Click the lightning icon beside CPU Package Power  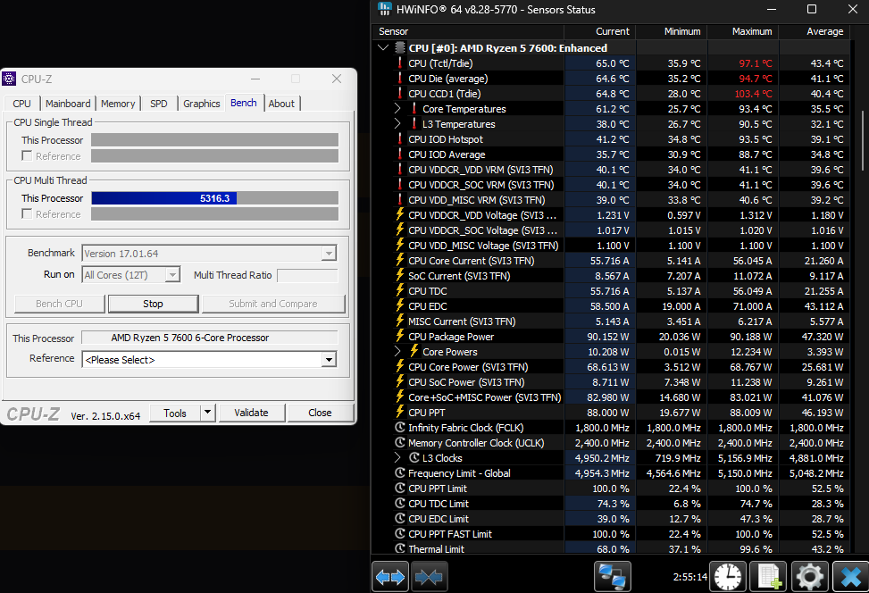tap(400, 337)
